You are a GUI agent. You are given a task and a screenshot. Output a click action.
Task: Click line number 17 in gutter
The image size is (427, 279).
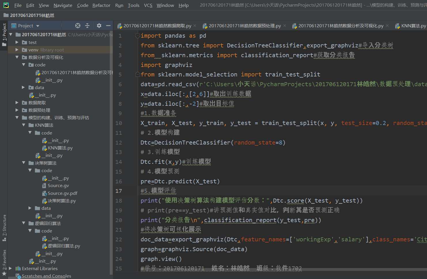click(119, 191)
